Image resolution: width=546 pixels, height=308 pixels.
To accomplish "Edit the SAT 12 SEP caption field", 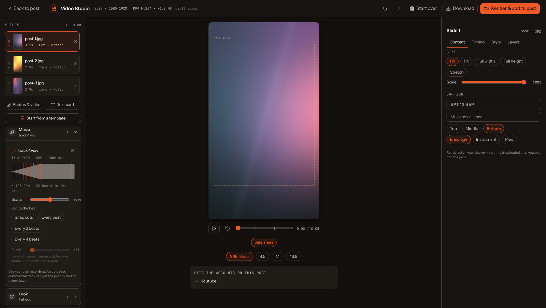I will pyautogui.click(x=494, y=104).
